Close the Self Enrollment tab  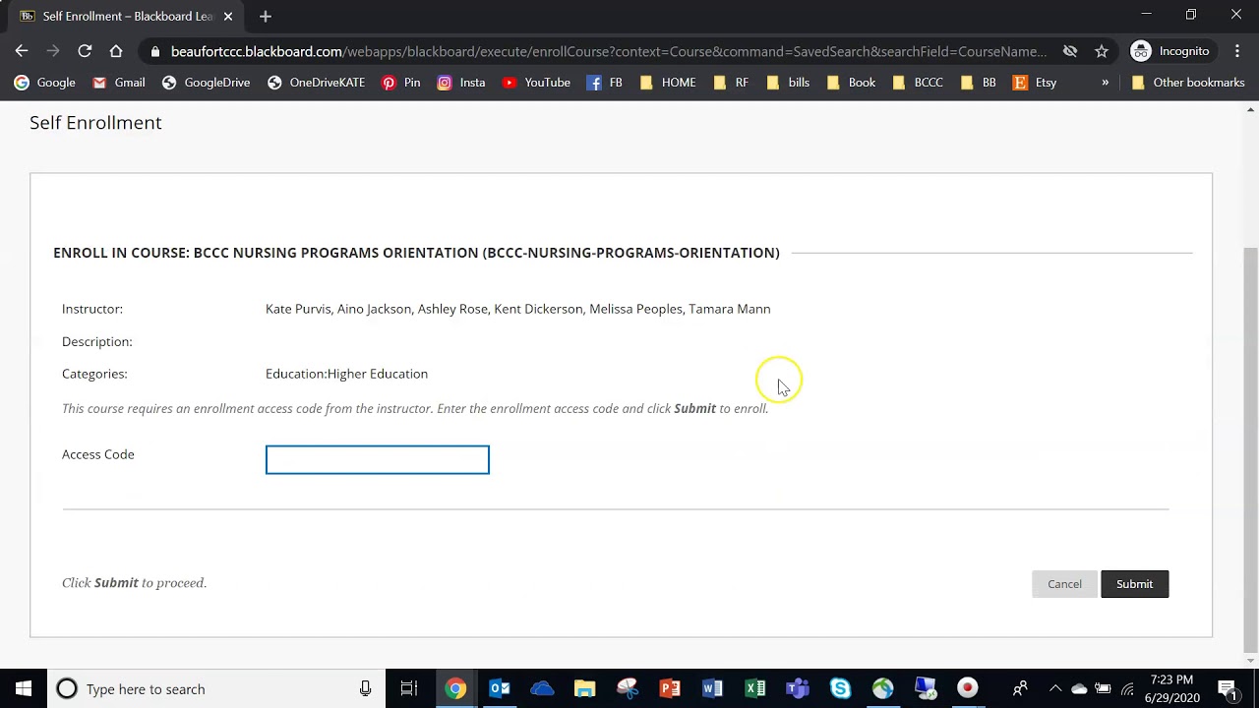pyautogui.click(x=227, y=16)
